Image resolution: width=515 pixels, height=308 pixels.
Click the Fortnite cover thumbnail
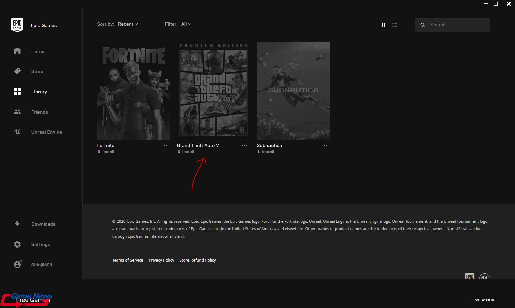click(x=133, y=91)
